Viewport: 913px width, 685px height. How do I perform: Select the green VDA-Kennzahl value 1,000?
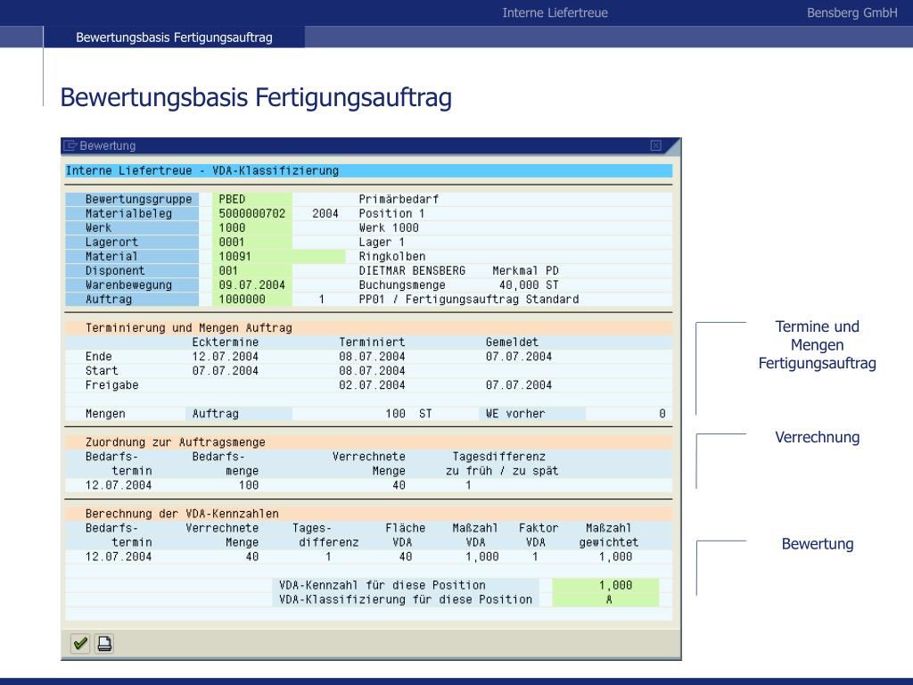coord(605,585)
